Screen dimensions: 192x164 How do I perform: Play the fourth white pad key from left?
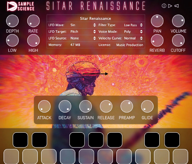coord(68,156)
